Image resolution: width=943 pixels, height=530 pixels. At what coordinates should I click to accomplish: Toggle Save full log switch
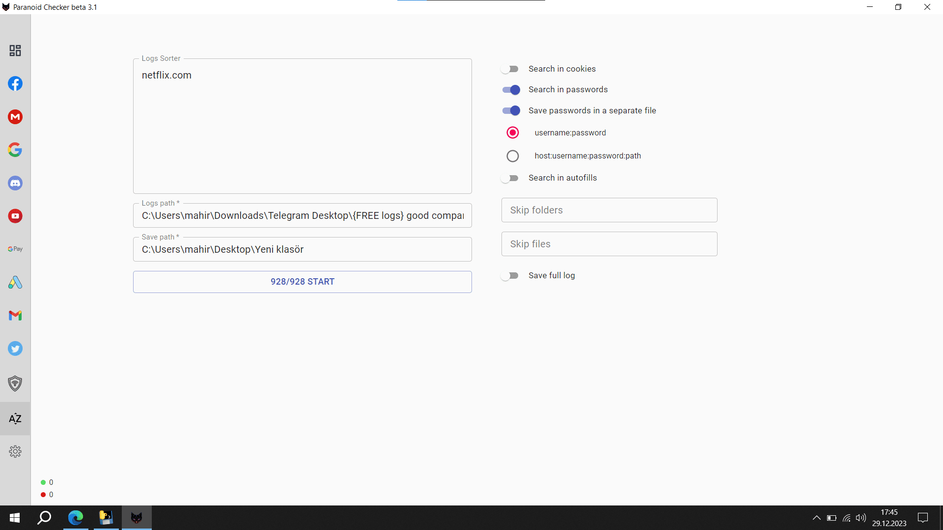[510, 276]
